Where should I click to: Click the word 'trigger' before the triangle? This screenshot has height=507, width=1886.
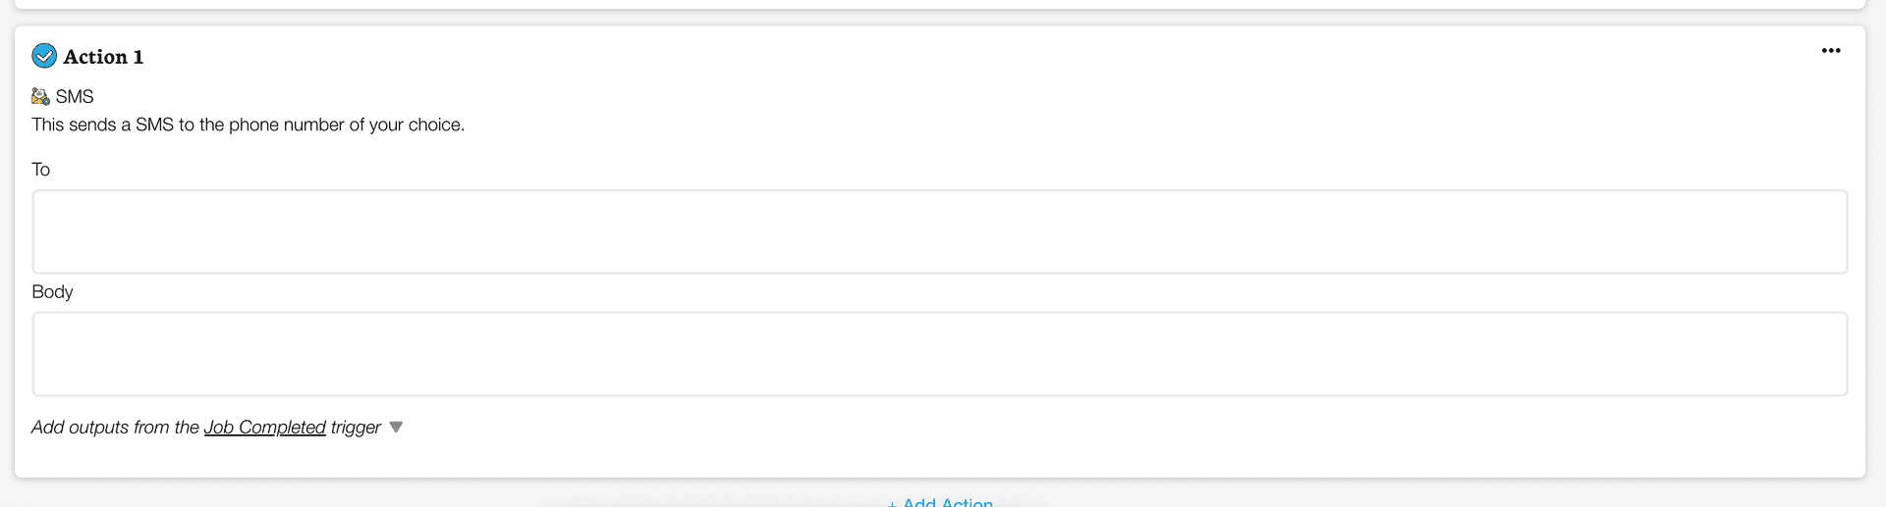[356, 428]
